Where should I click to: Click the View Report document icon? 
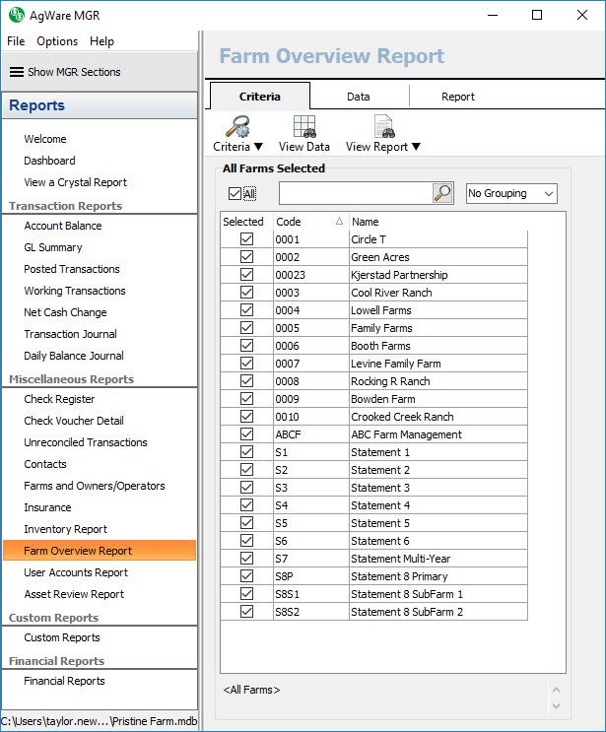point(383,126)
